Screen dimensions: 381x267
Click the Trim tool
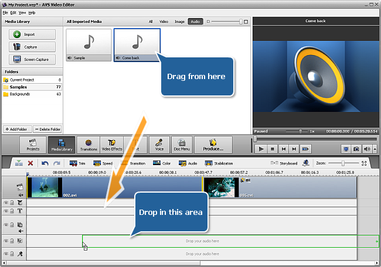[77, 163]
